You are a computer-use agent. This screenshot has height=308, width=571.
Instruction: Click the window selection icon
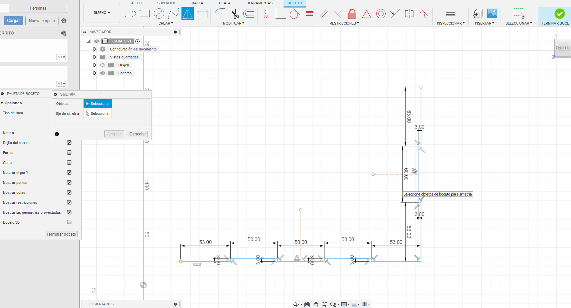click(x=519, y=14)
